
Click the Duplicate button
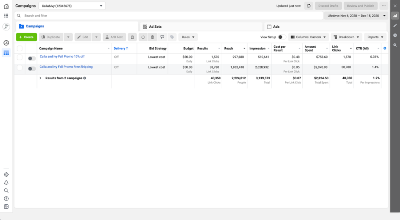[x=51, y=37]
